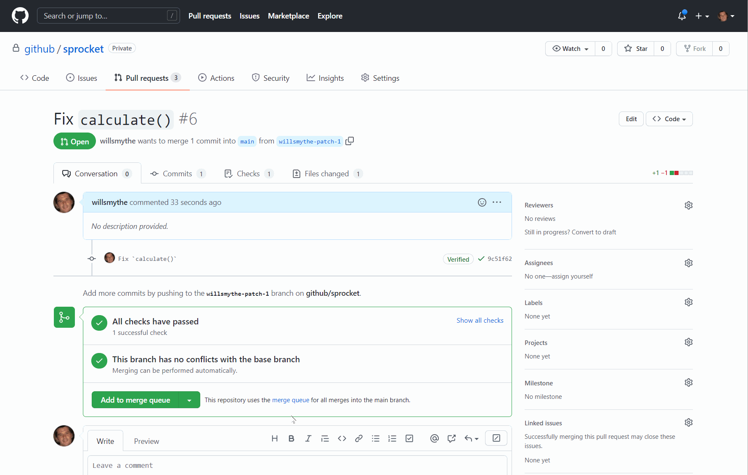The width and height of the screenshot is (748, 475).
Task: Mention a user with @ icon
Action: click(434, 438)
